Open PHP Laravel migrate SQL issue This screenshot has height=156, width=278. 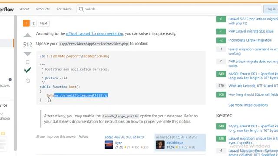coord(251,31)
